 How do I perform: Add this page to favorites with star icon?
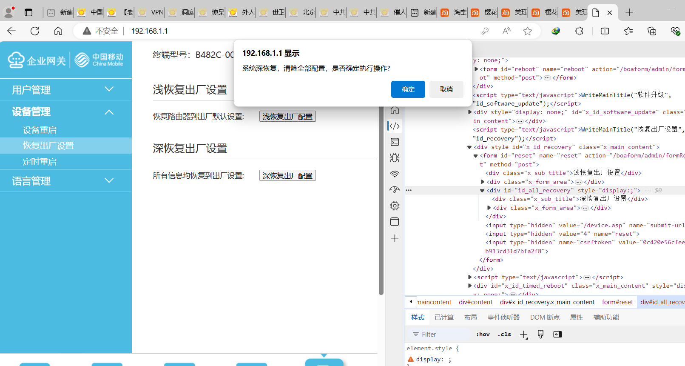click(x=528, y=31)
